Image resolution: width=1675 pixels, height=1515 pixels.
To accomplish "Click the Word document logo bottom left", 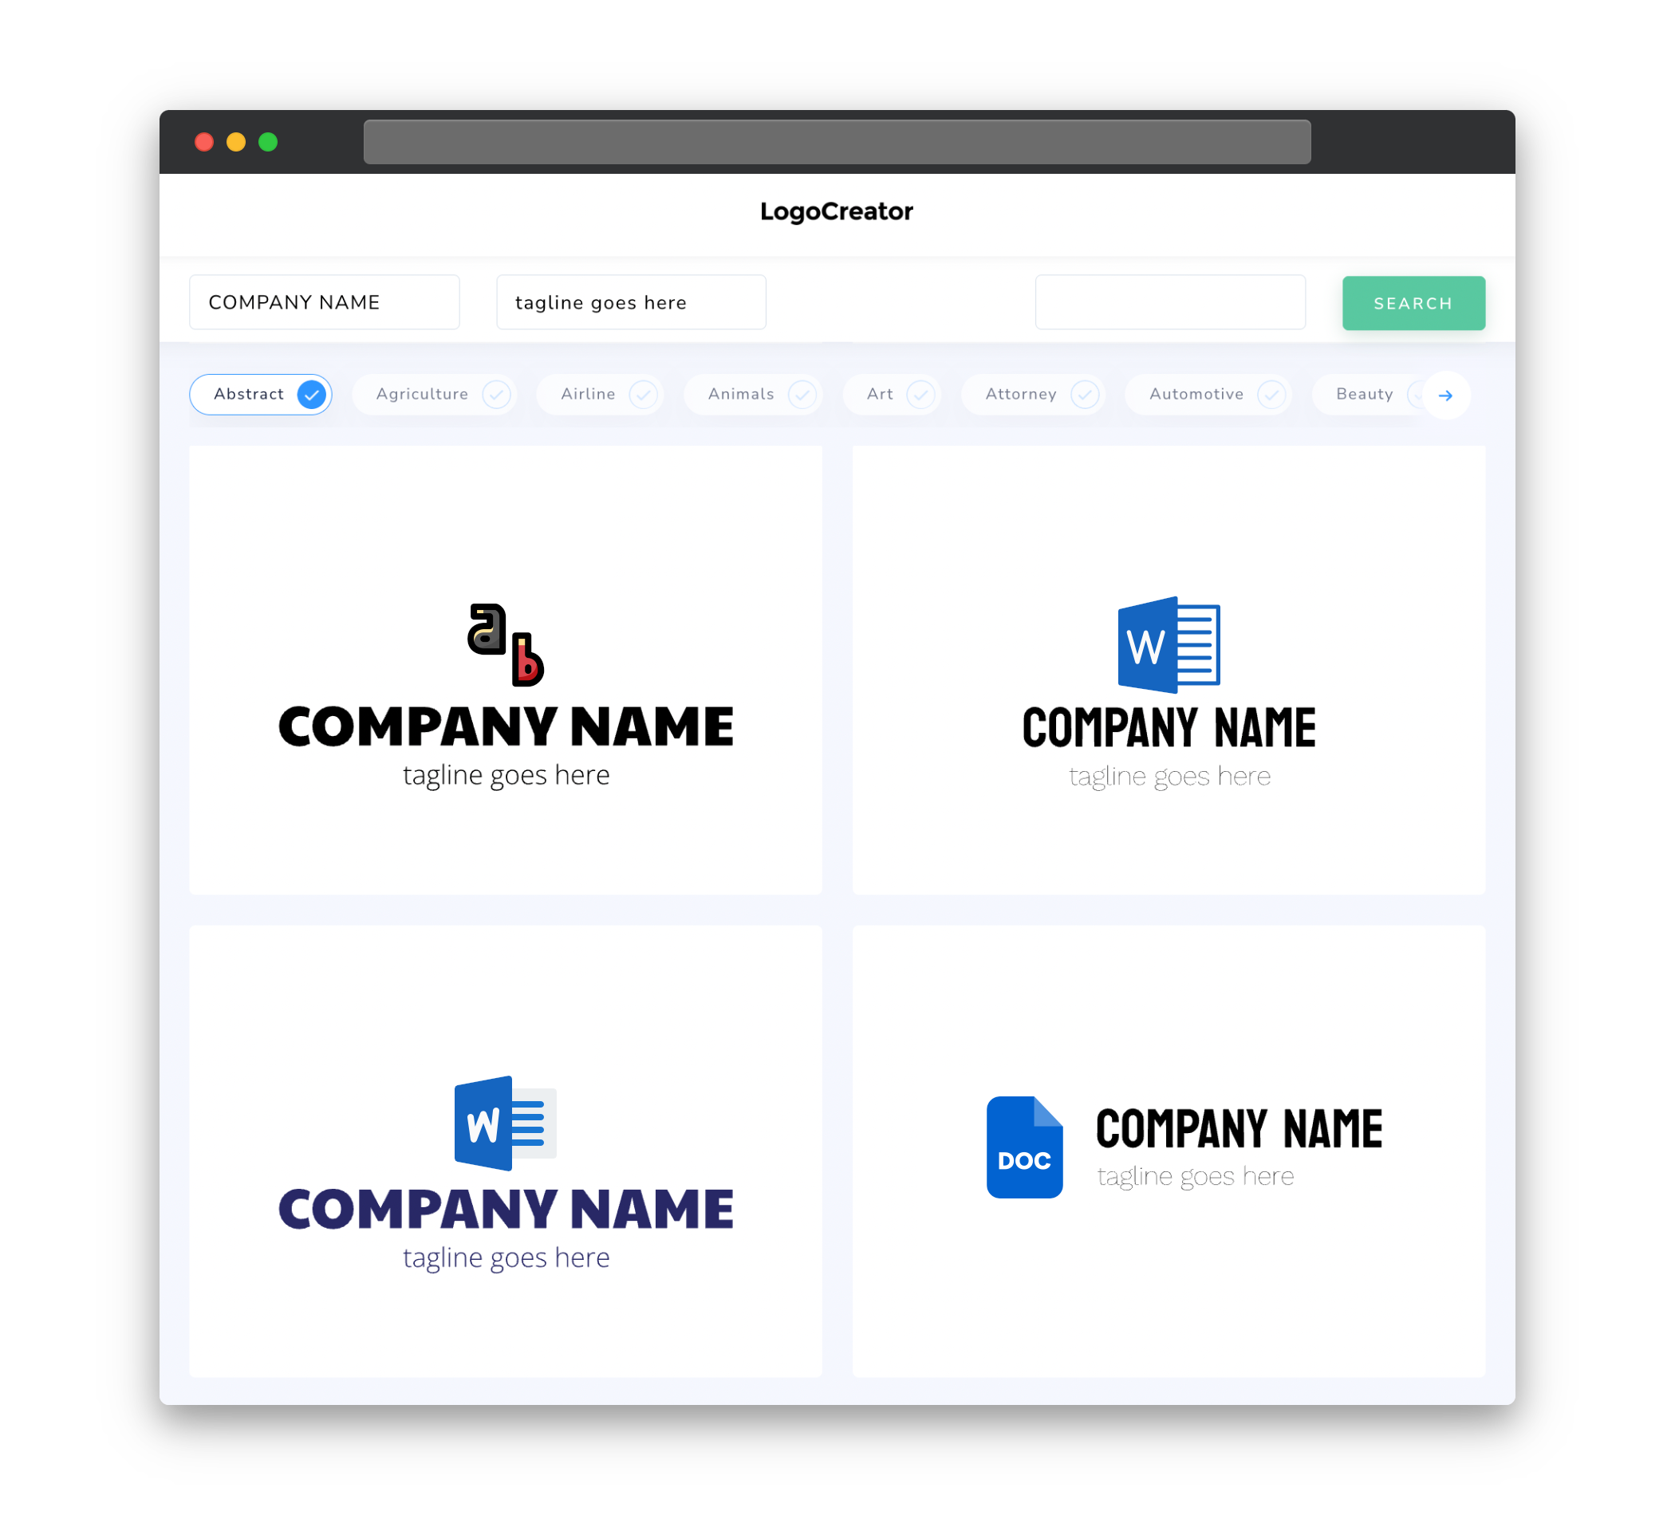I will pos(505,1123).
